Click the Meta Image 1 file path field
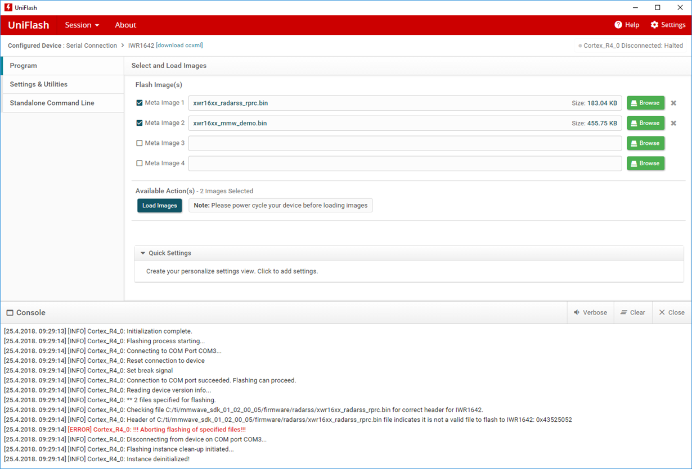Image resolution: width=692 pixels, height=469 pixels. (x=405, y=103)
